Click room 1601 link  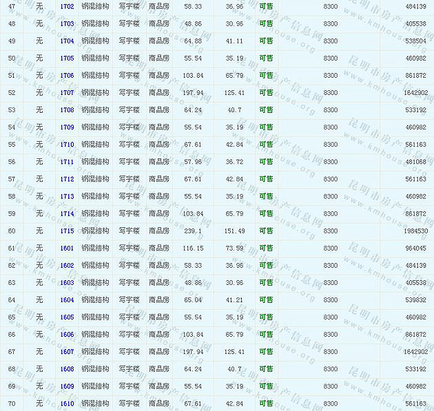pos(67,248)
